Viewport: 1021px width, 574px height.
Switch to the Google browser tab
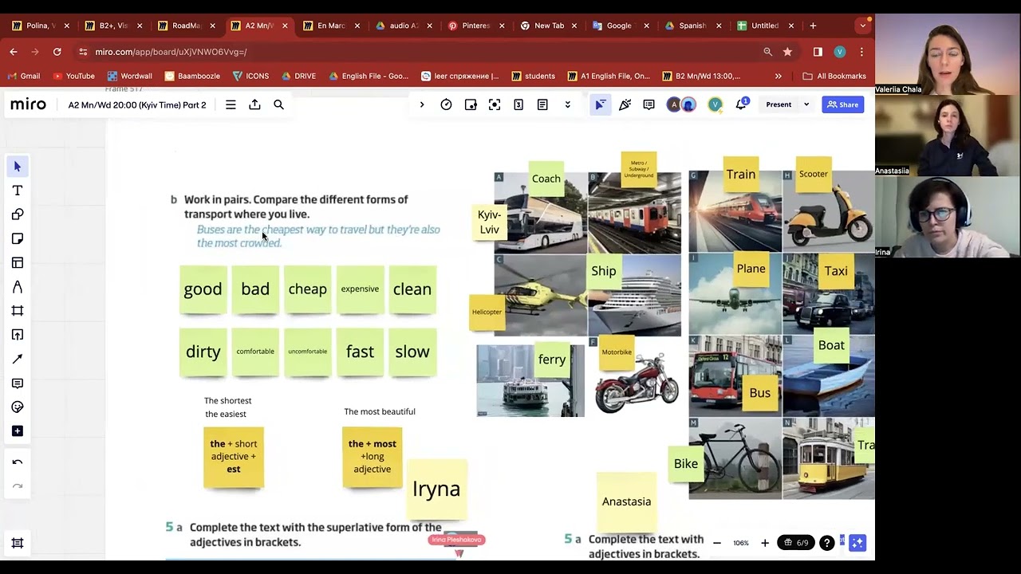tap(619, 26)
